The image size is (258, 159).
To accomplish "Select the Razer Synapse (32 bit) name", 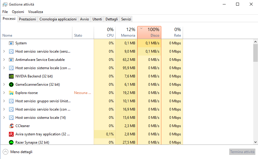I will click(x=32, y=142).
